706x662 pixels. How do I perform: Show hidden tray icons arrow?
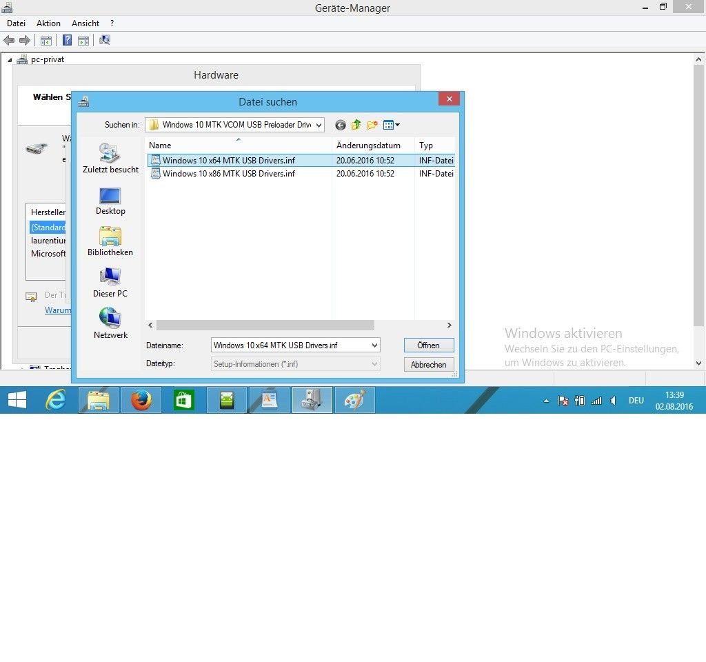click(546, 401)
